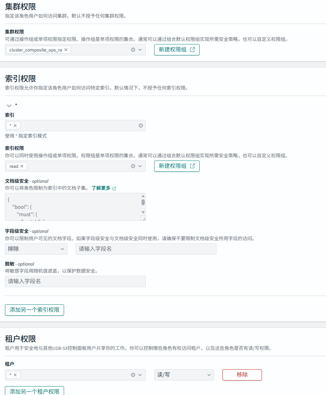The image size is (326, 395).
Task: Clear the cluster permissions field with circle-x icon
Action: pos(133,50)
